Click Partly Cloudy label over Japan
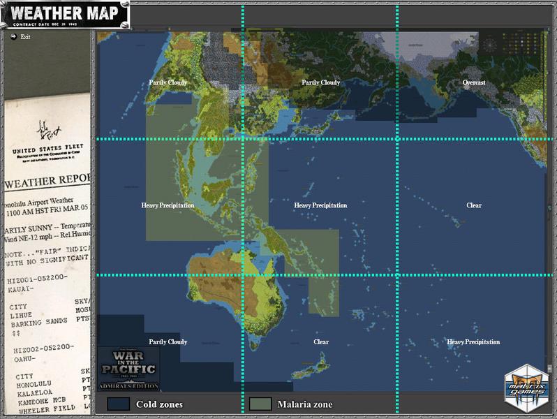 [320, 82]
